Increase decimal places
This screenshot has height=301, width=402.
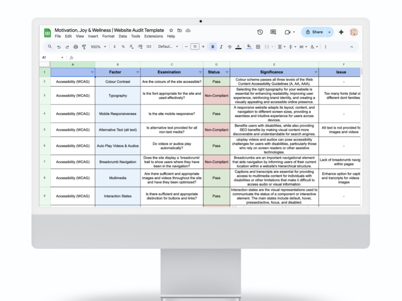click(x=140, y=47)
